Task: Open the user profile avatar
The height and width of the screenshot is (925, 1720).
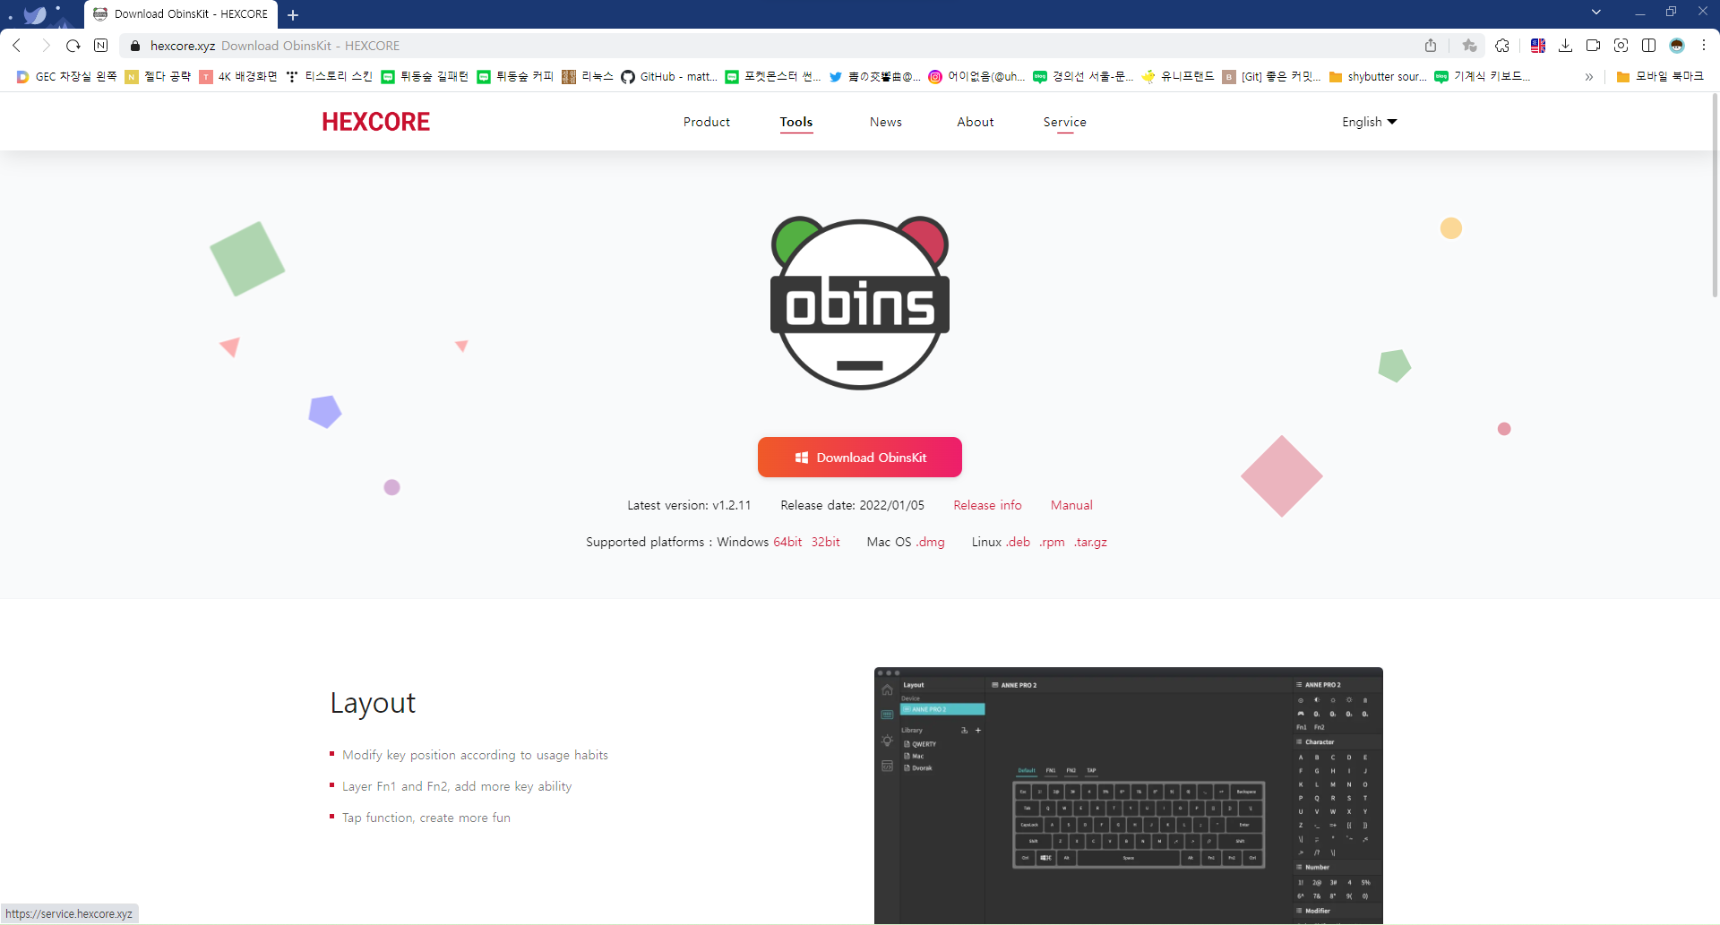Action: tap(1677, 46)
